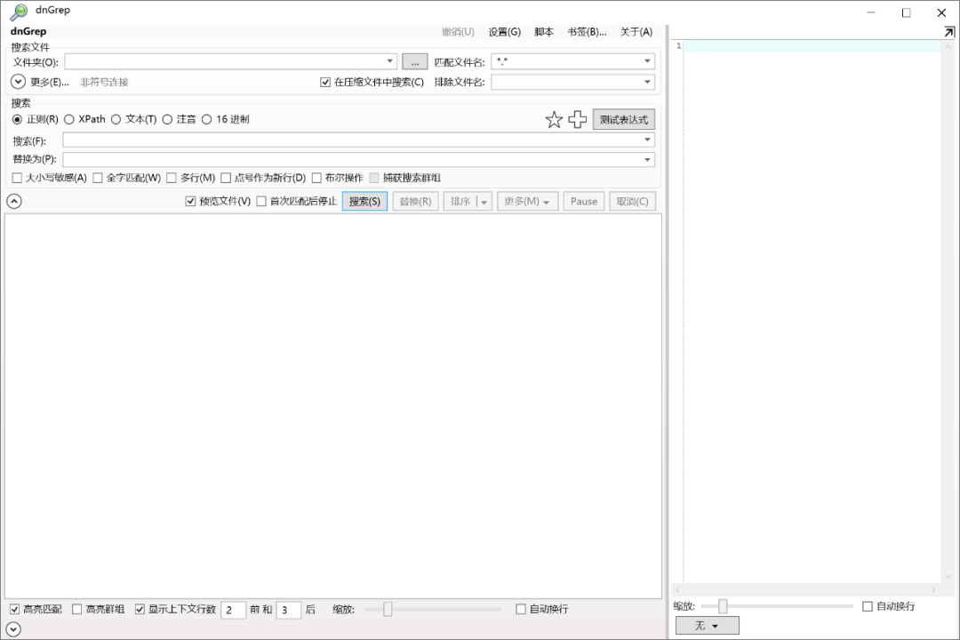960x640 pixels.
Task: Enable the 多行(M) multiline option
Action: pyautogui.click(x=171, y=178)
